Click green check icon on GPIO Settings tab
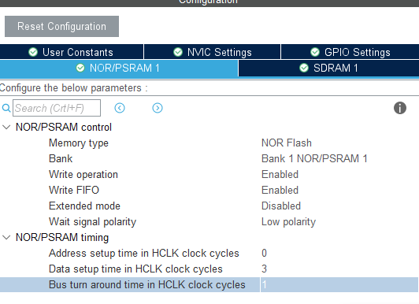Screen dimensions: 419x304 [315, 52]
